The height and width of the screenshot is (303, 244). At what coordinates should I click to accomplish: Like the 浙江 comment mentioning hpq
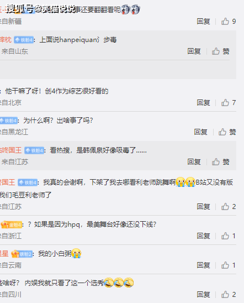tap(229, 236)
